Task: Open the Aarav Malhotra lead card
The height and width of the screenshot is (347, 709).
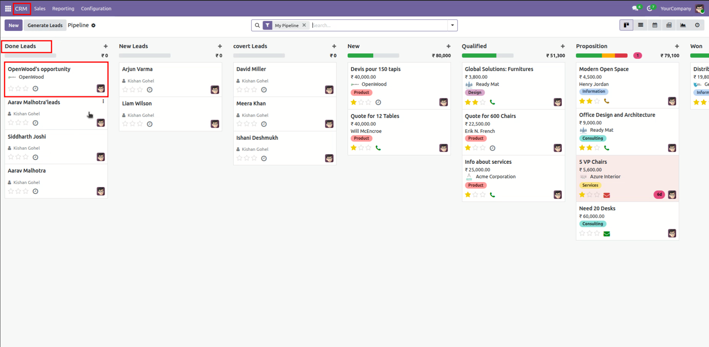Action: coord(56,181)
